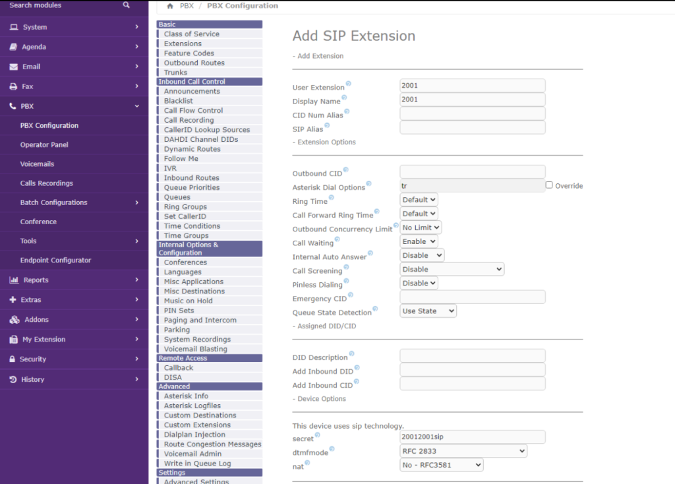Click the History clock icon
The height and width of the screenshot is (484, 675).
pyautogui.click(x=14, y=379)
